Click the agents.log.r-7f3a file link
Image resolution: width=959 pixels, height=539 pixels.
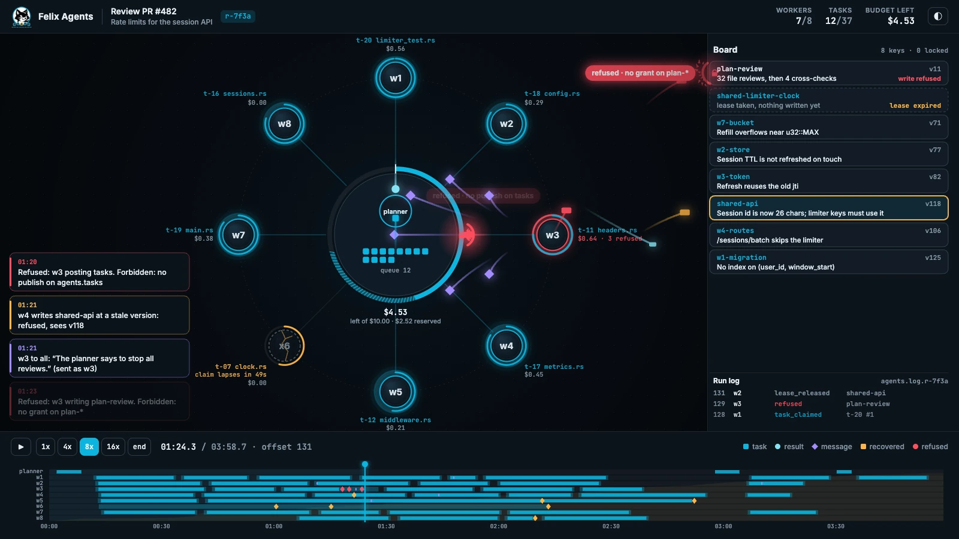pos(914,381)
